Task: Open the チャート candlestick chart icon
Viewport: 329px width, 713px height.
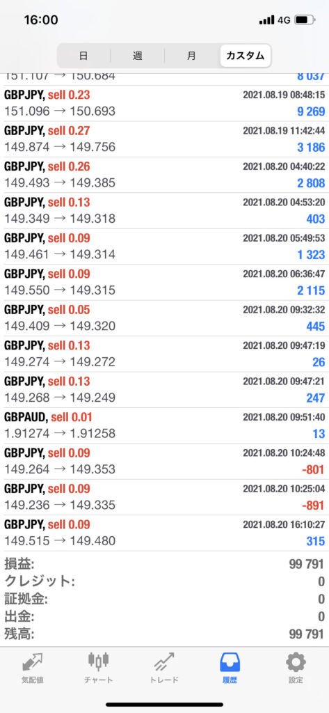Action: coord(99,668)
